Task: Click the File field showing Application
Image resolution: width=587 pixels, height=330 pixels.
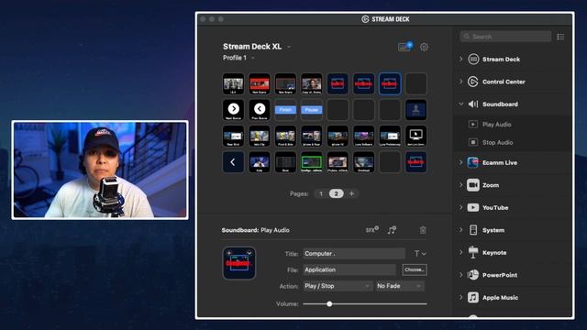Action: pos(349,269)
